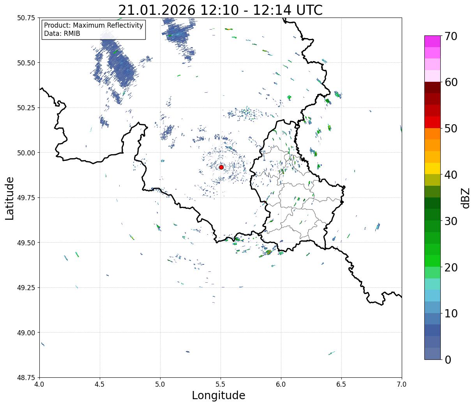
Task: Click latitude tick label 48.75
Action: (26, 378)
